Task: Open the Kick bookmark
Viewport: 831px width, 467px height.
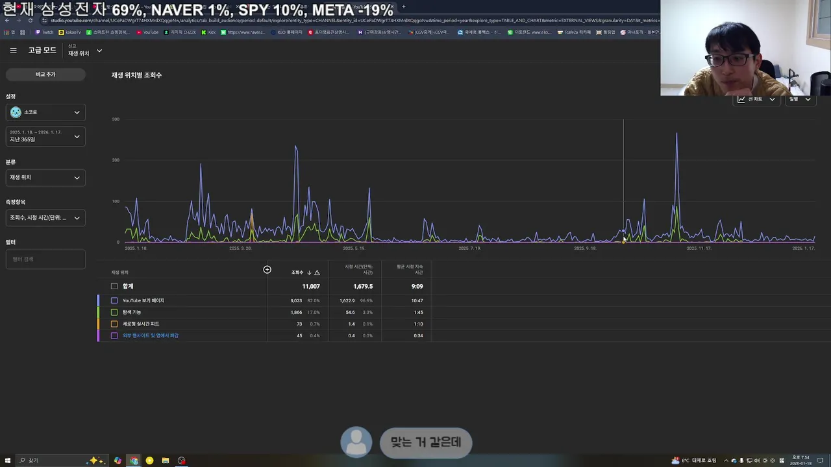Action: (208, 32)
